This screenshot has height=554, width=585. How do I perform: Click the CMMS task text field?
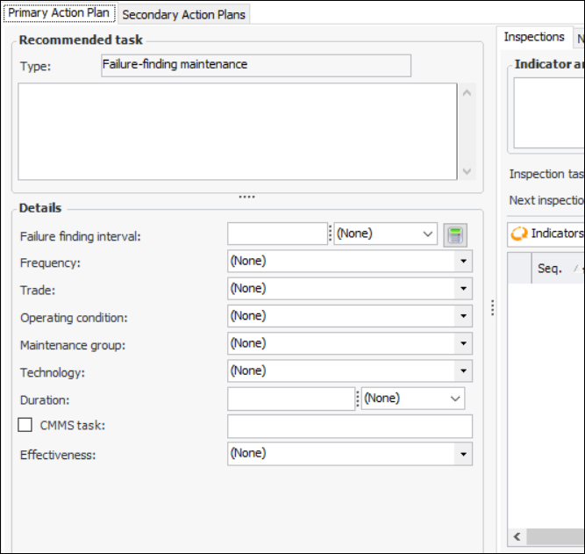(x=350, y=426)
